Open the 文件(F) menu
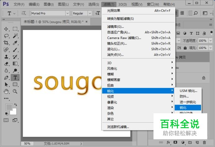Image resolution: width=215 pixels, height=147 pixels. tap(19, 4)
